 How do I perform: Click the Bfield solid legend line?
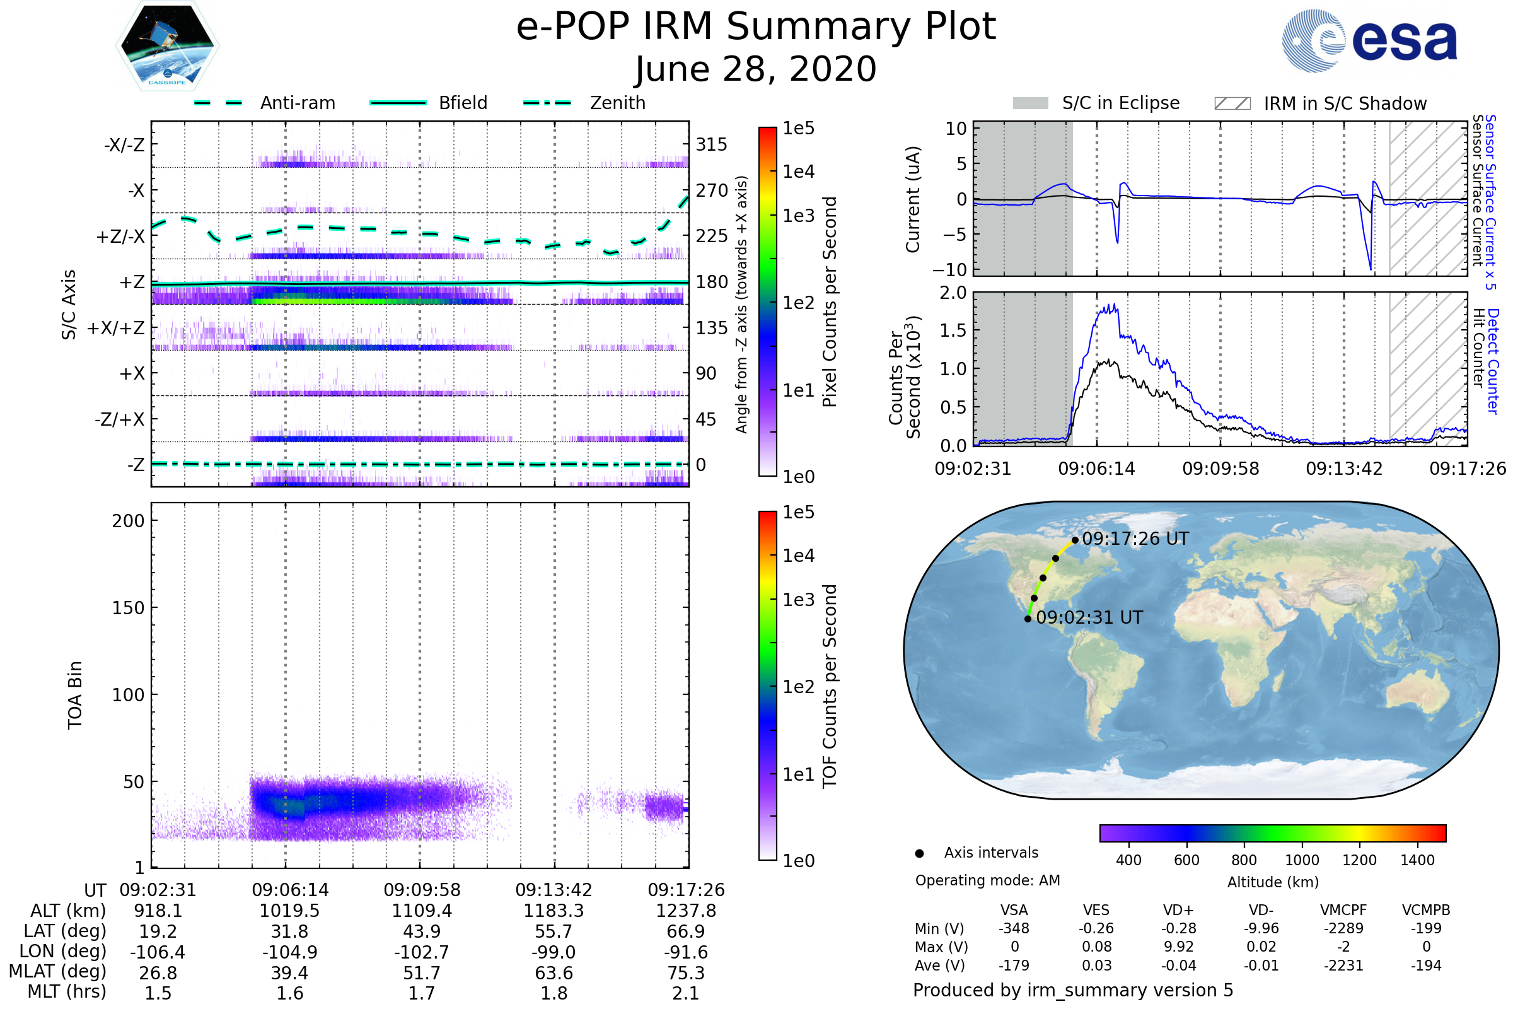tap(398, 103)
